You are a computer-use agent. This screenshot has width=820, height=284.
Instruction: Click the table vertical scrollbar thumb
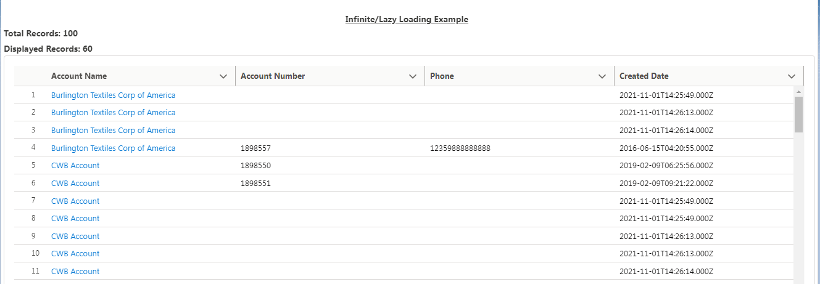tap(798, 114)
